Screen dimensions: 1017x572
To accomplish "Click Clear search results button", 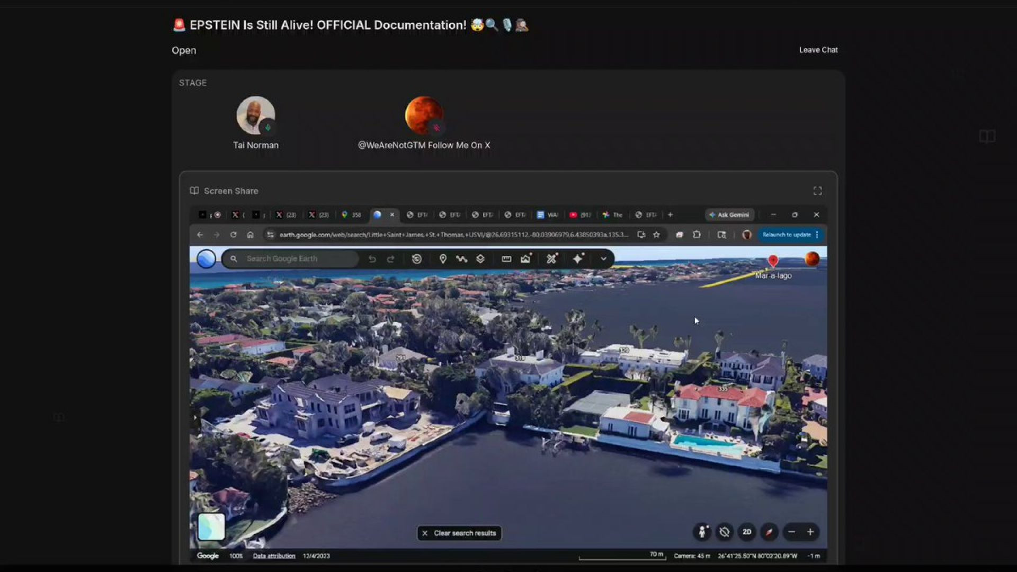I will [459, 533].
